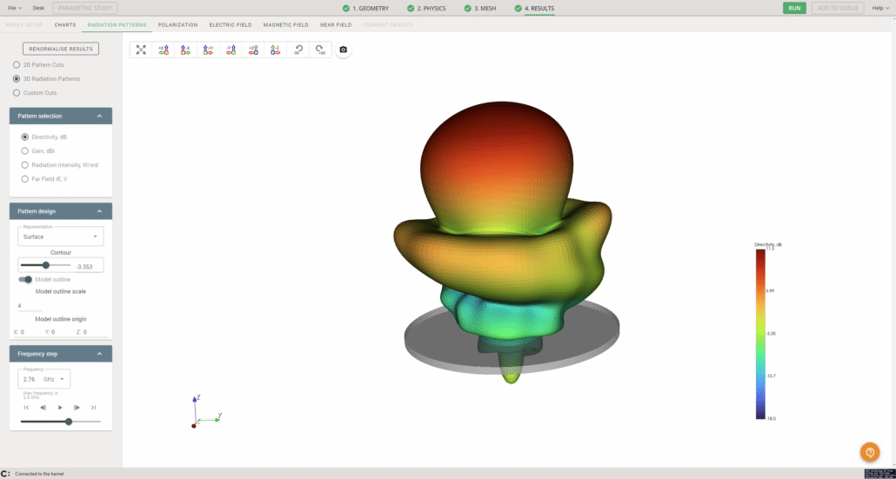Rotate the view by +90 degrees
This screenshot has height=479, width=896.
[x=319, y=50]
